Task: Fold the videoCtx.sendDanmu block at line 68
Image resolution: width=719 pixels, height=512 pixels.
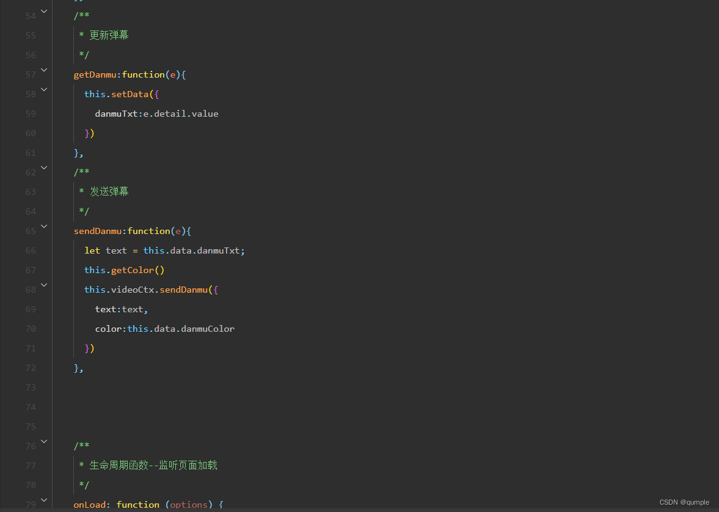Action: pyautogui.click(x=44, y=285)
